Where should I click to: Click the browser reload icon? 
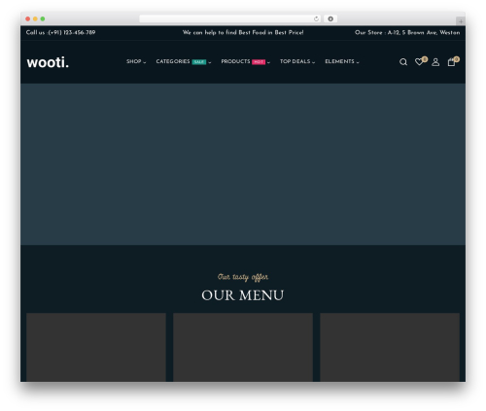[x=316, y=18]
